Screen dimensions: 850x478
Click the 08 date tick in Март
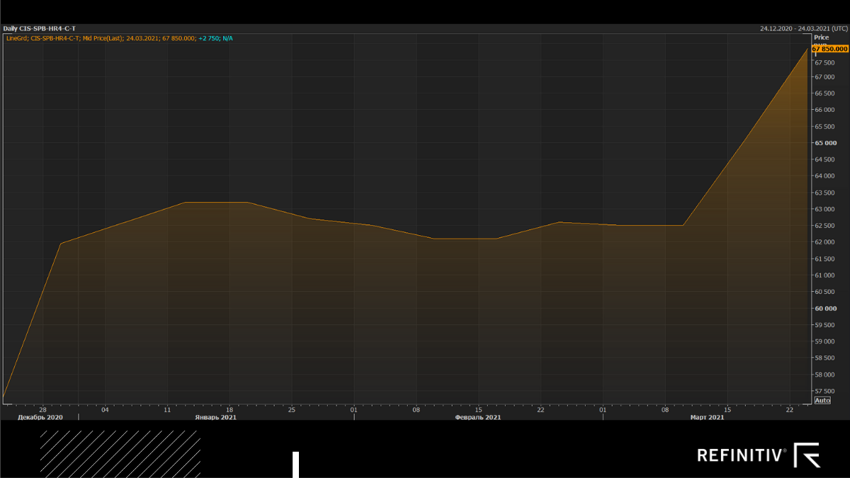coord(665,409)
